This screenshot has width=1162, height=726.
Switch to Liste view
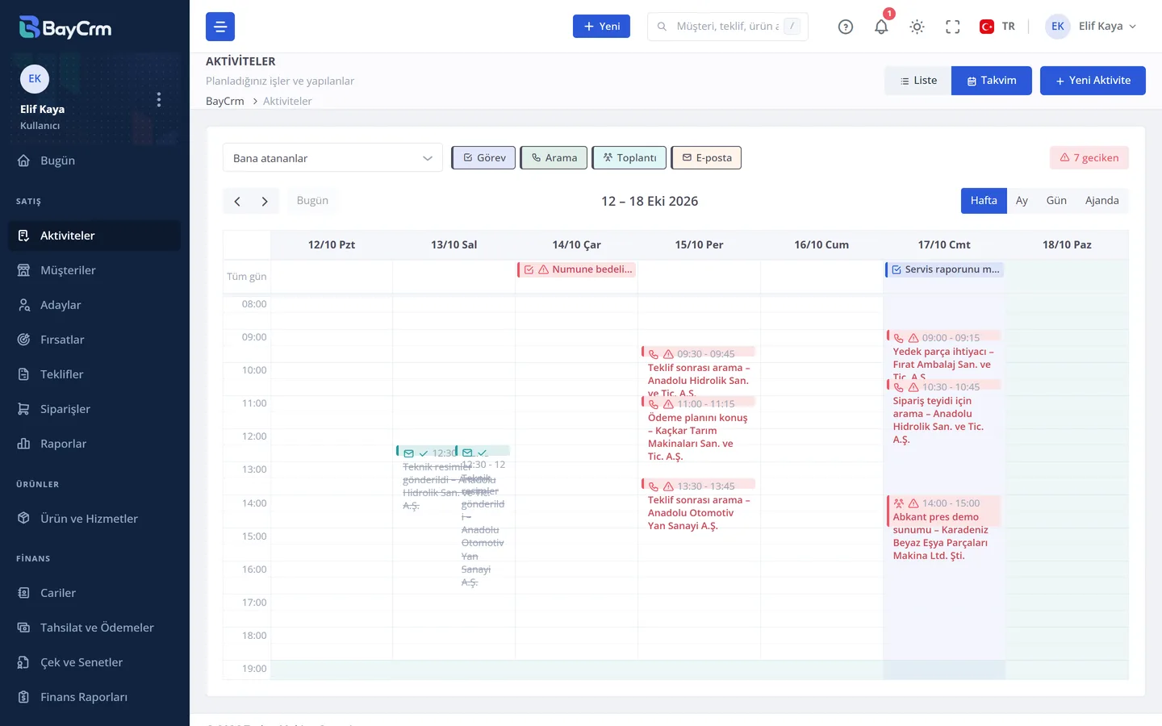pyautogui.click(x=918, y=81)
